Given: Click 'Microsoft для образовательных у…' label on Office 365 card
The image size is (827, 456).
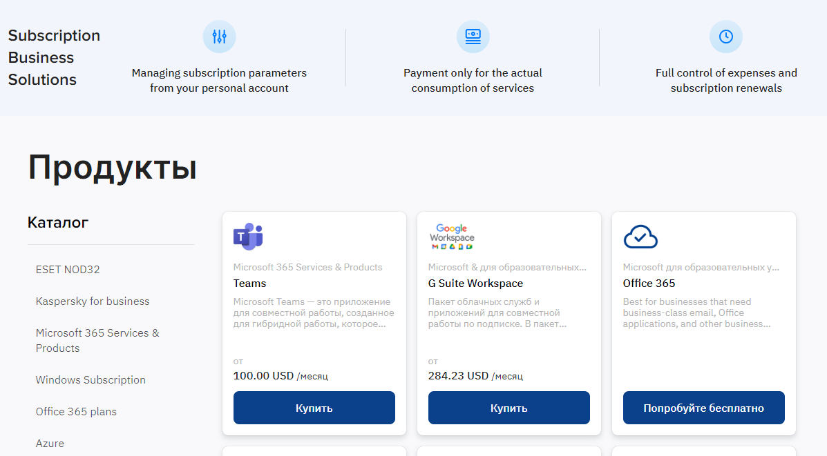Looking at the screenshot, I should point(701,268).
